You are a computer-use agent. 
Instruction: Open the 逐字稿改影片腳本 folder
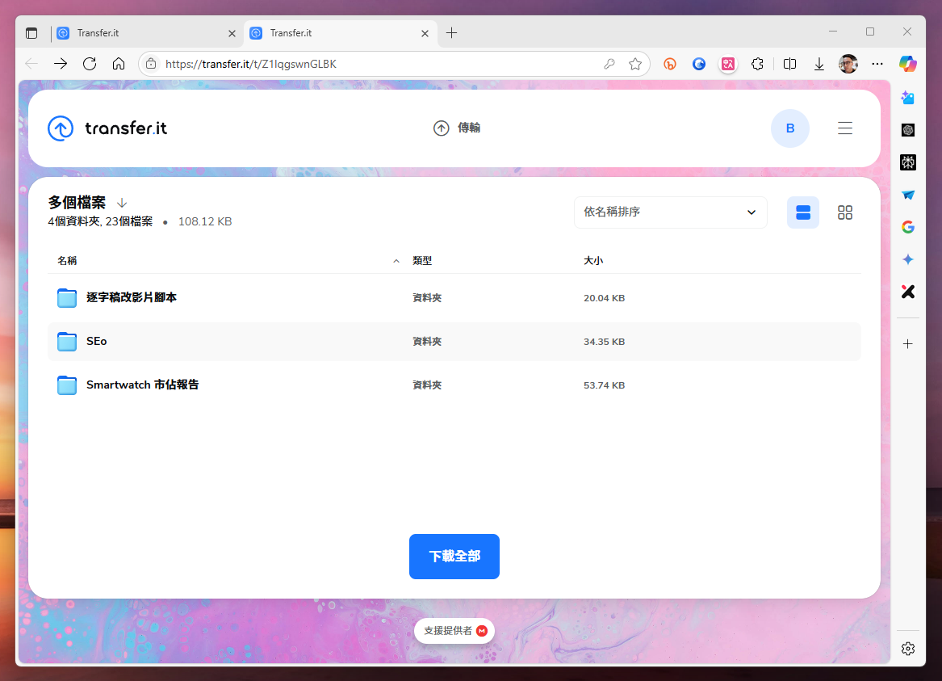(131, 298)
